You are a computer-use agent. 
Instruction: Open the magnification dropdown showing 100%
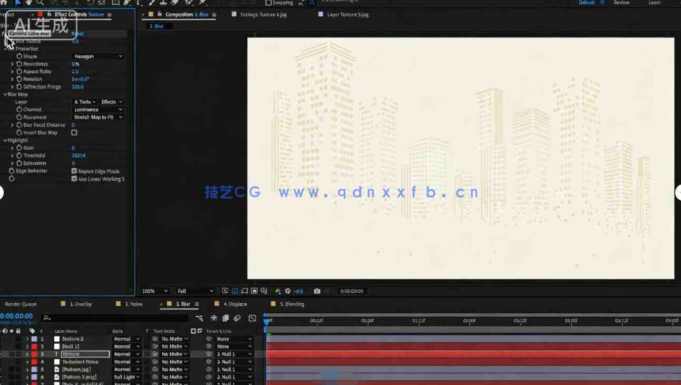155,291
